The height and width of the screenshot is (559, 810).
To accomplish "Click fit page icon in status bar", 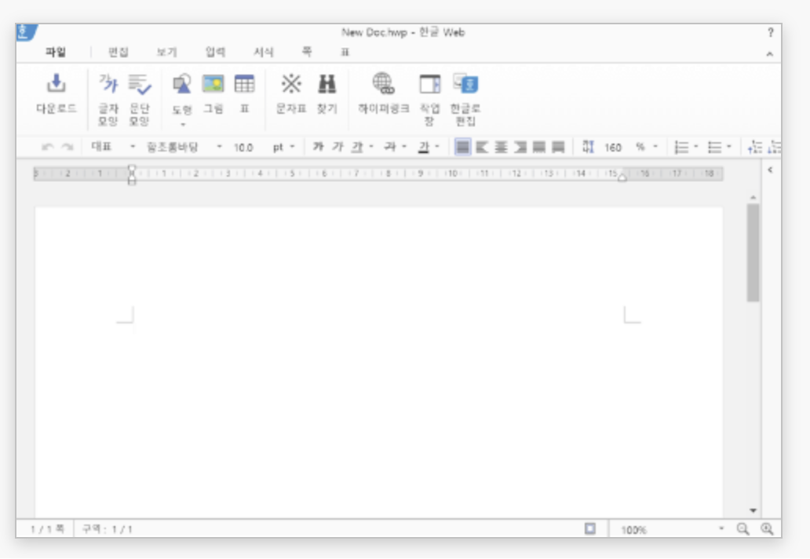I will click(x=590, y=528).
